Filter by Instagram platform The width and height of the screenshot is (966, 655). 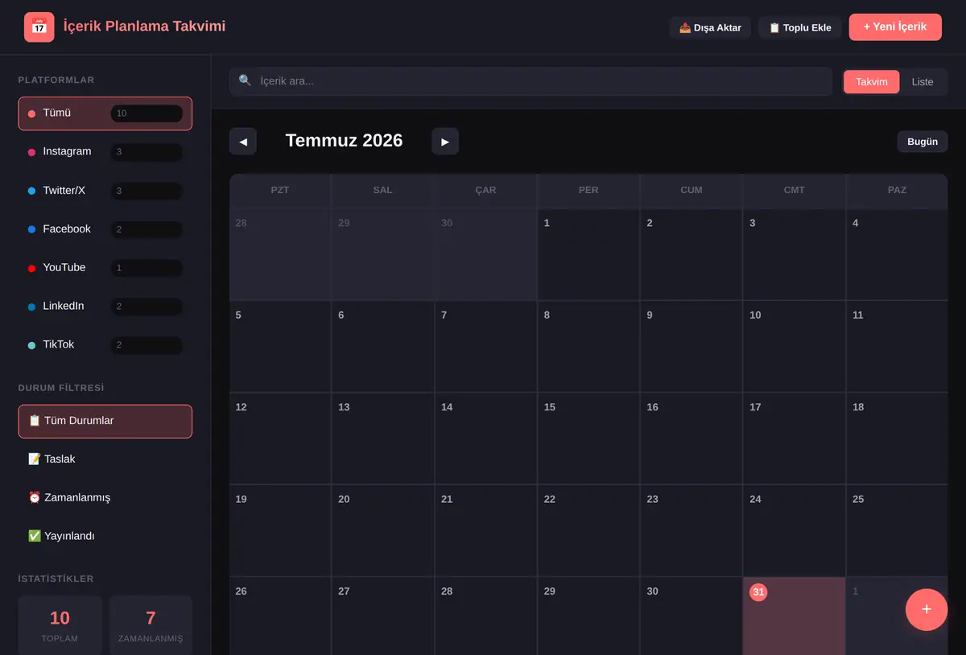tap(105, 152)
